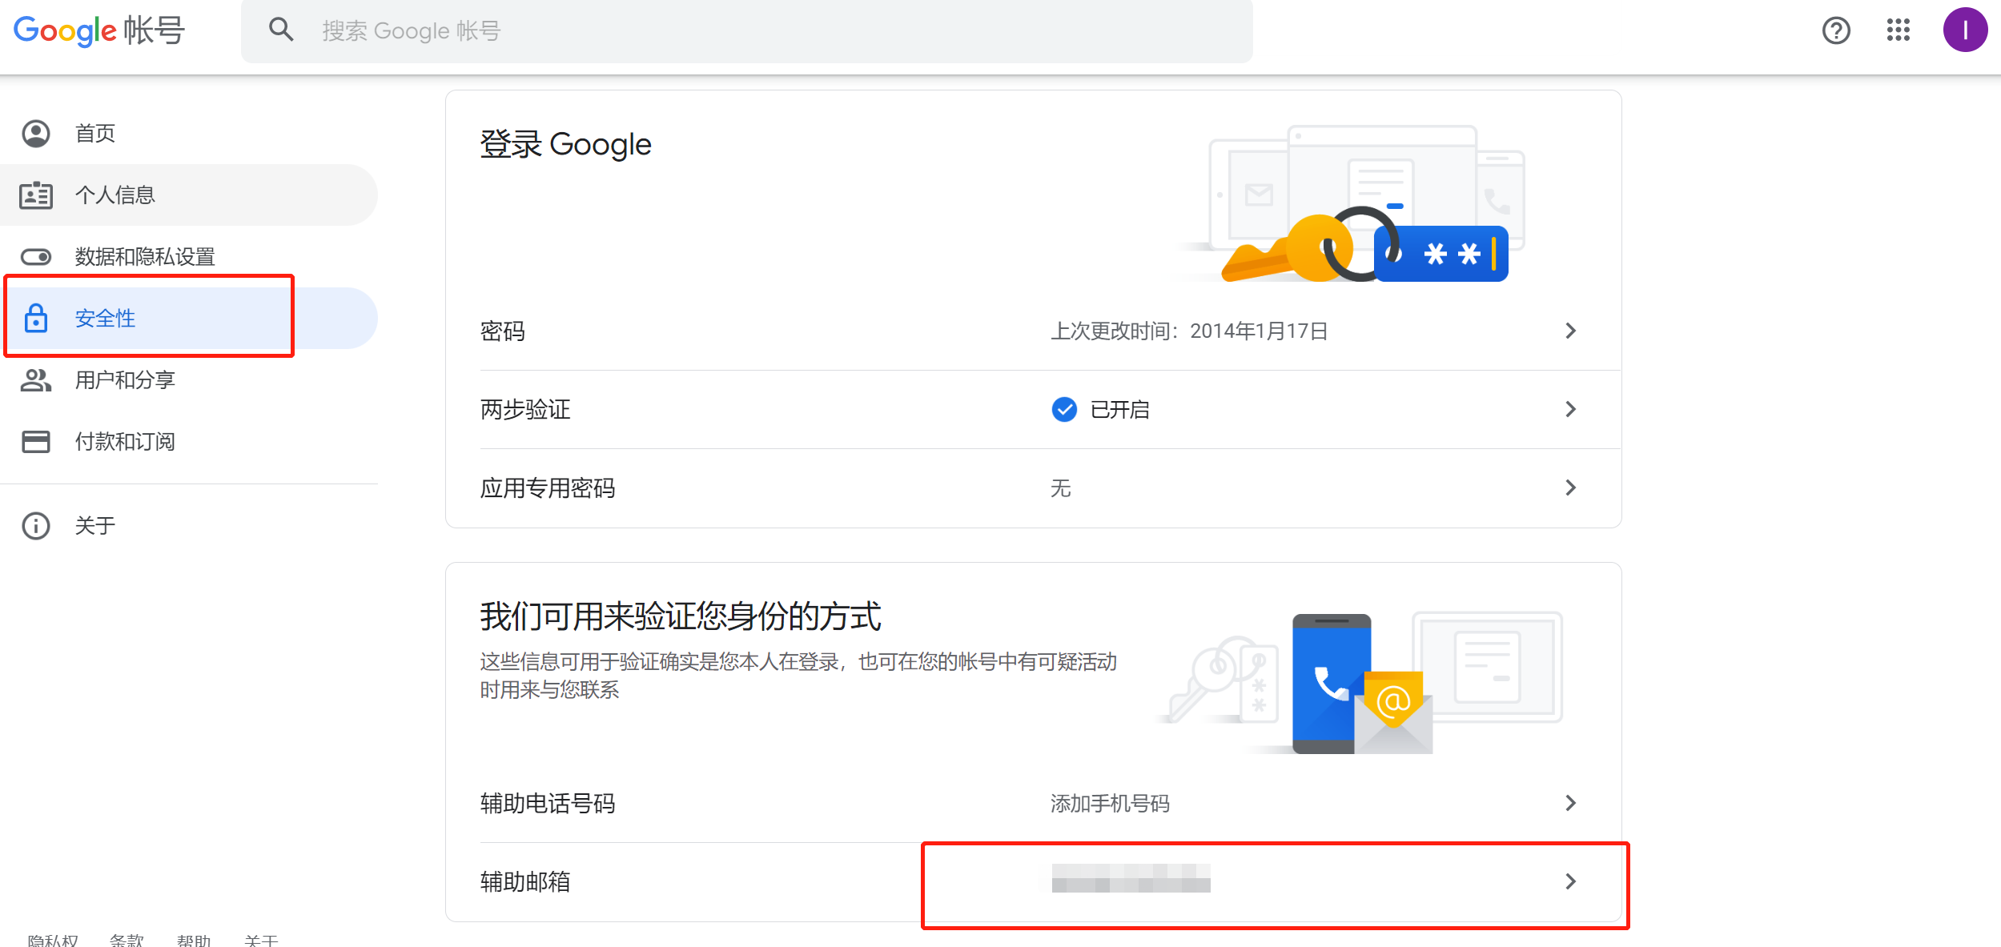Open 付款和订阅 section
This screenshot has height=947, width=2001.
[189, 441]
